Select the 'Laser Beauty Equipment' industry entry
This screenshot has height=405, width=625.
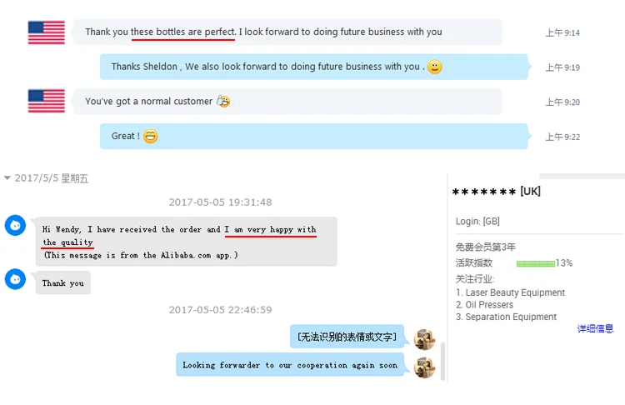tap(510, 292)
